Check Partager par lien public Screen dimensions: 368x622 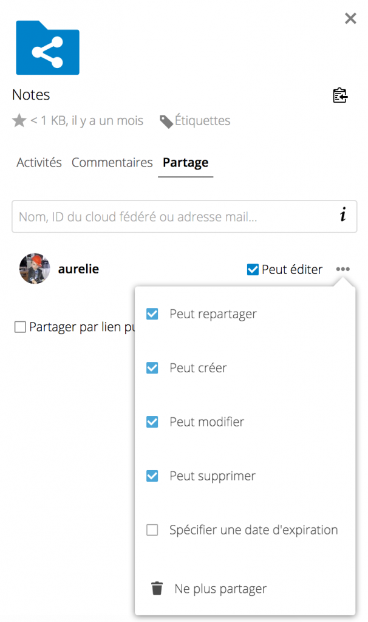[20, 327]
